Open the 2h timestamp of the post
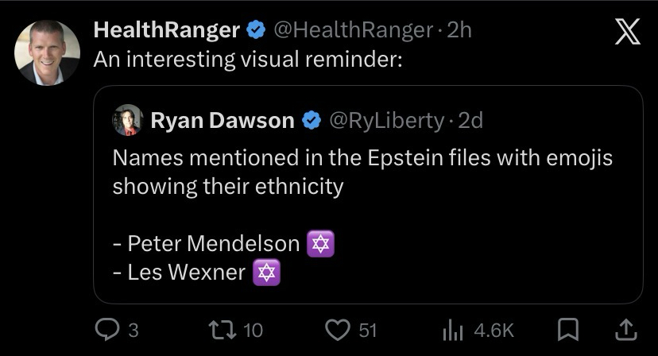This screenshot has width=658, height=356. click(460, 30)
